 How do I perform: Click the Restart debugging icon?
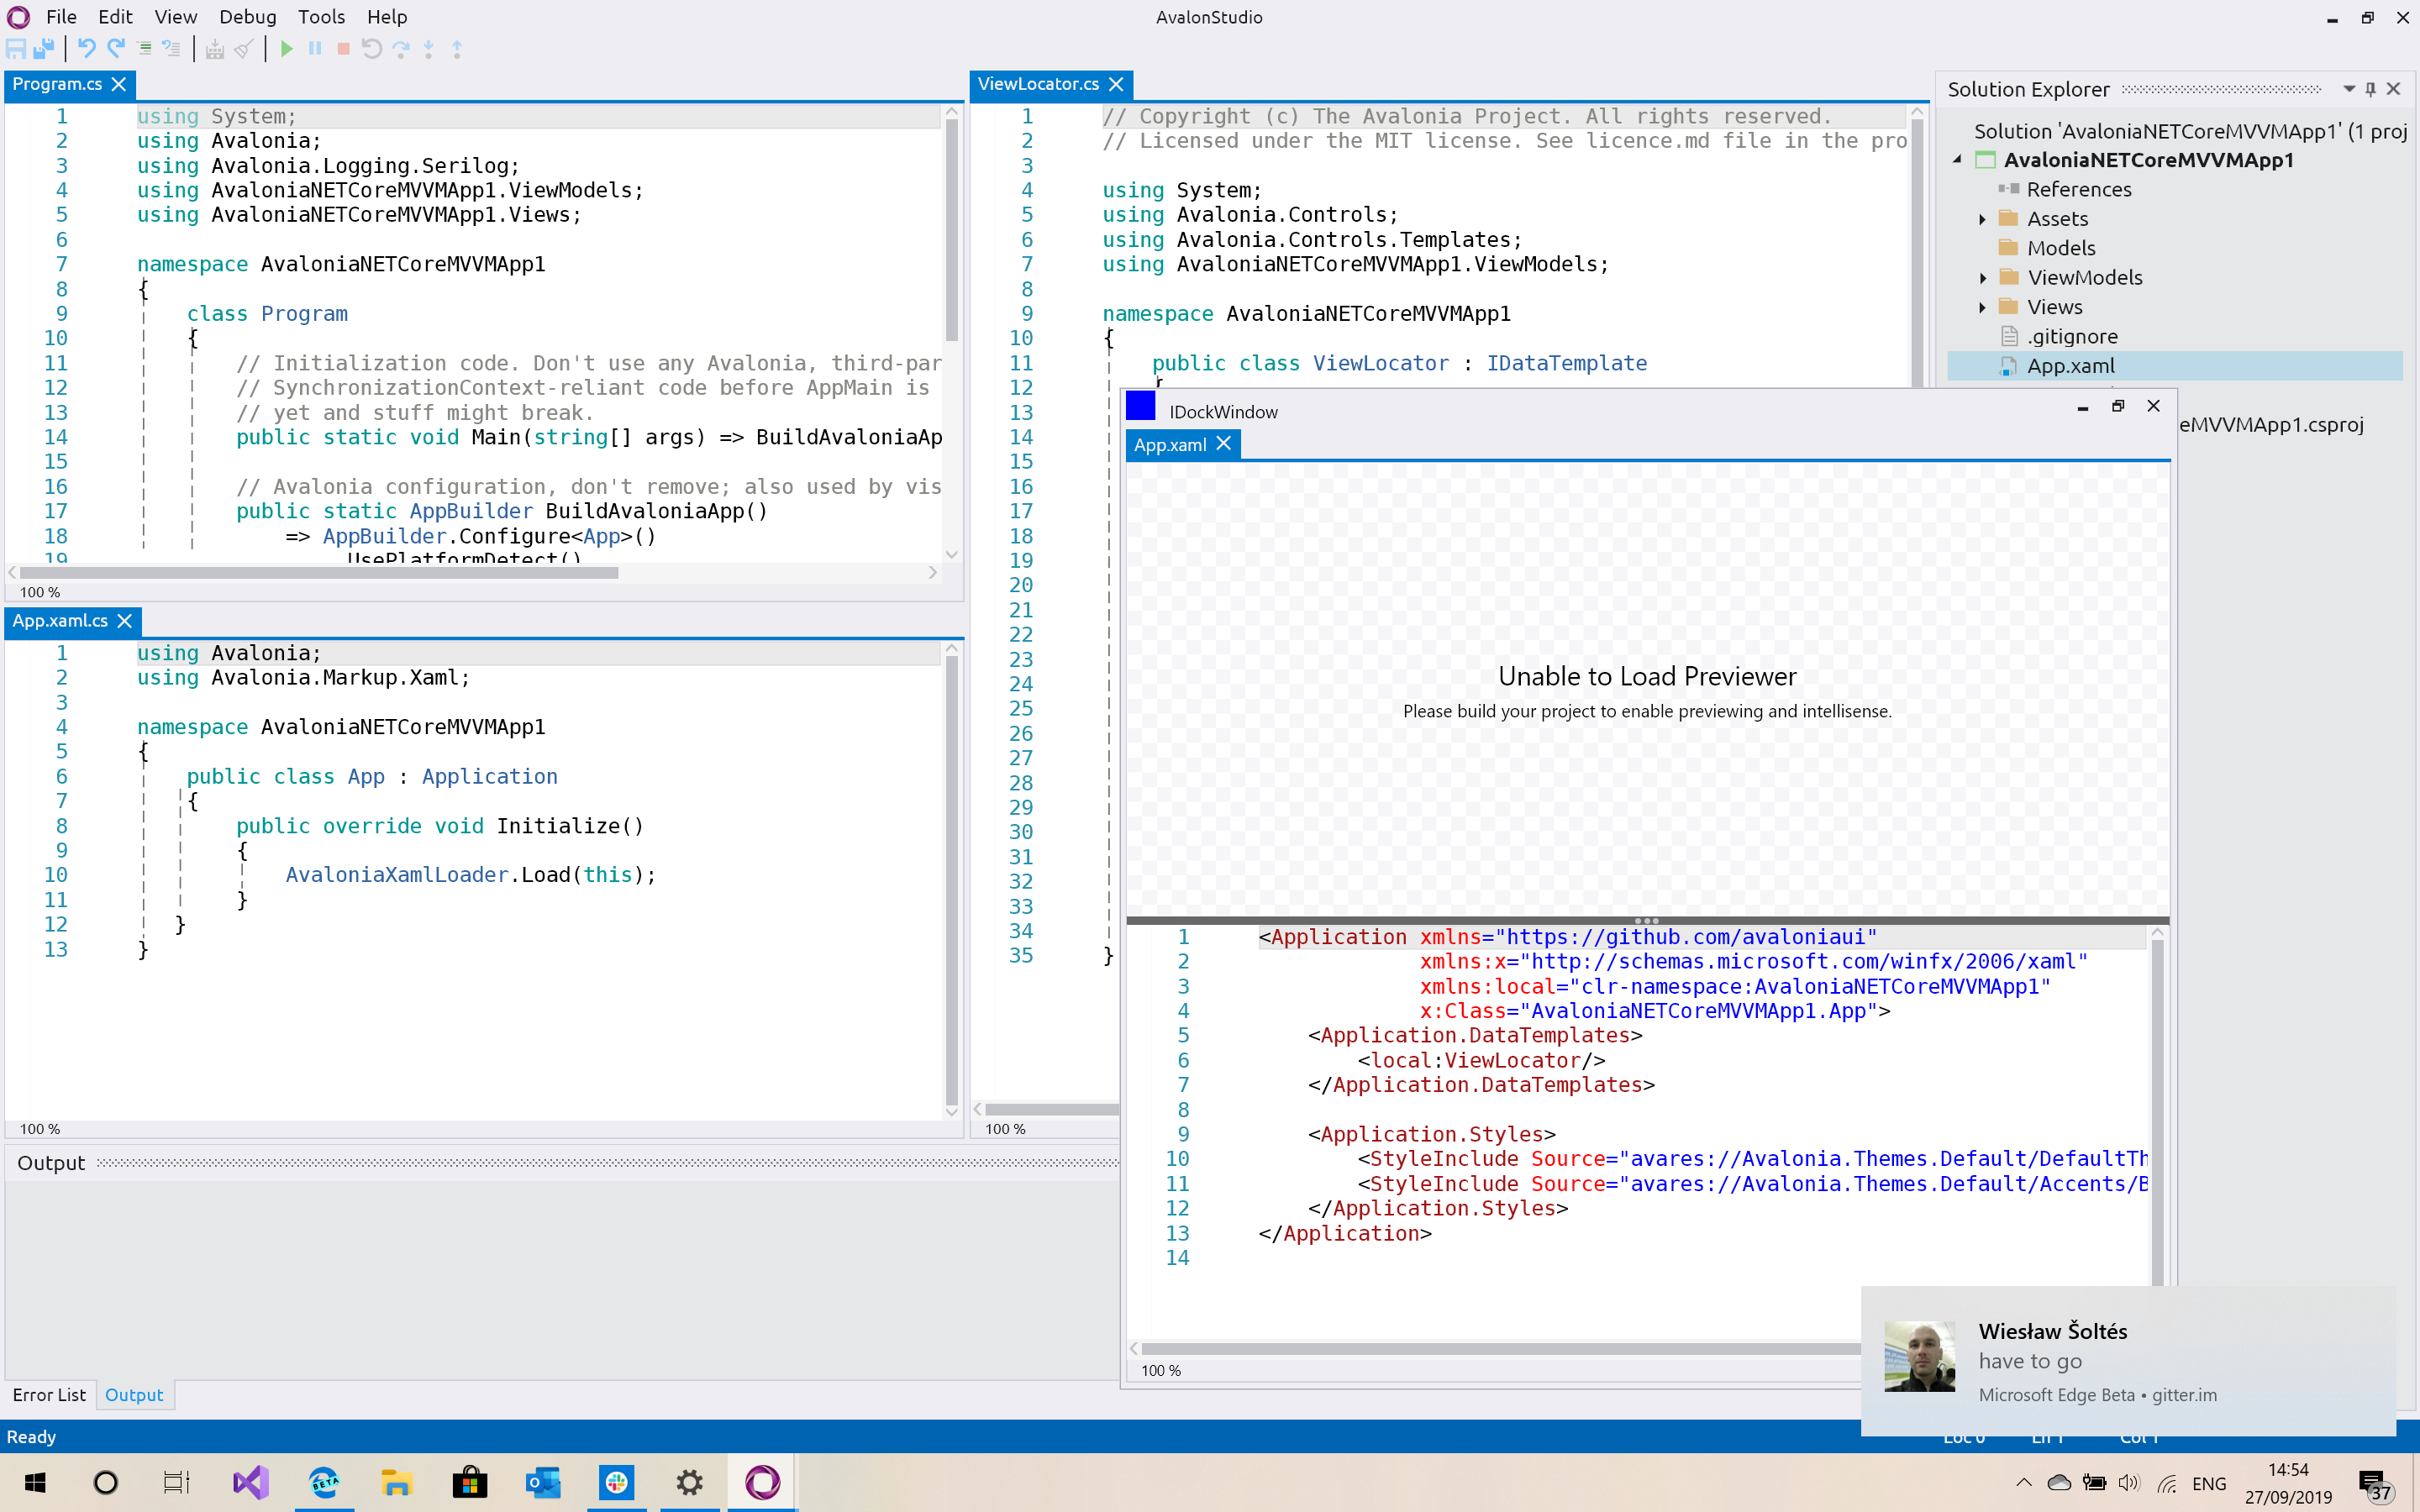coord(371,48)
